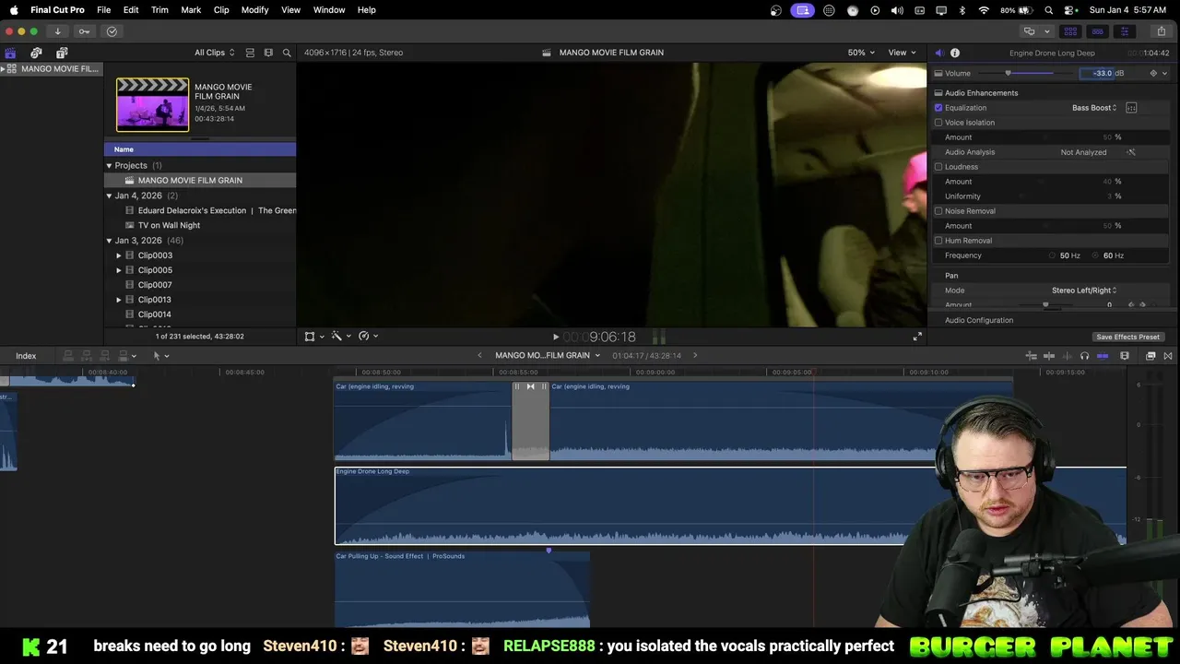Enable Voice Isolation checkbox
The height and width of the screenshot is (664, 1180).
938,123
